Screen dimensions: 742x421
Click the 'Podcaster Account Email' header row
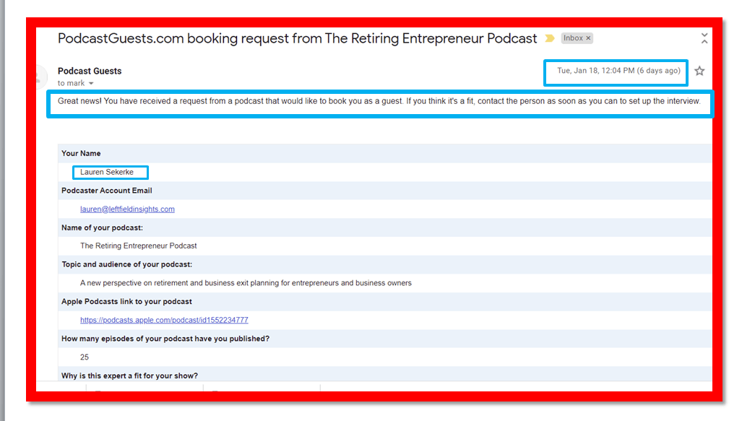(106, 191)
